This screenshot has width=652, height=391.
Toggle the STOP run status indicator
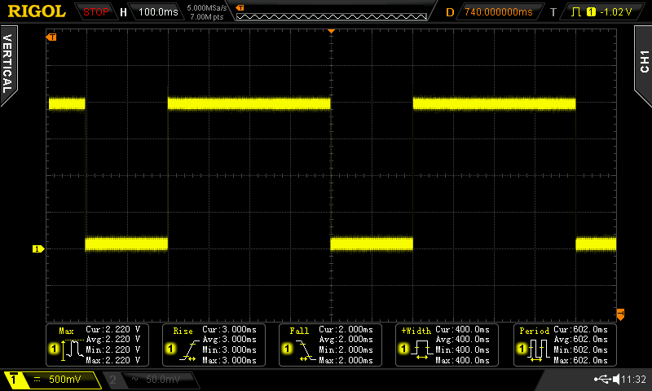click(96, 11)
